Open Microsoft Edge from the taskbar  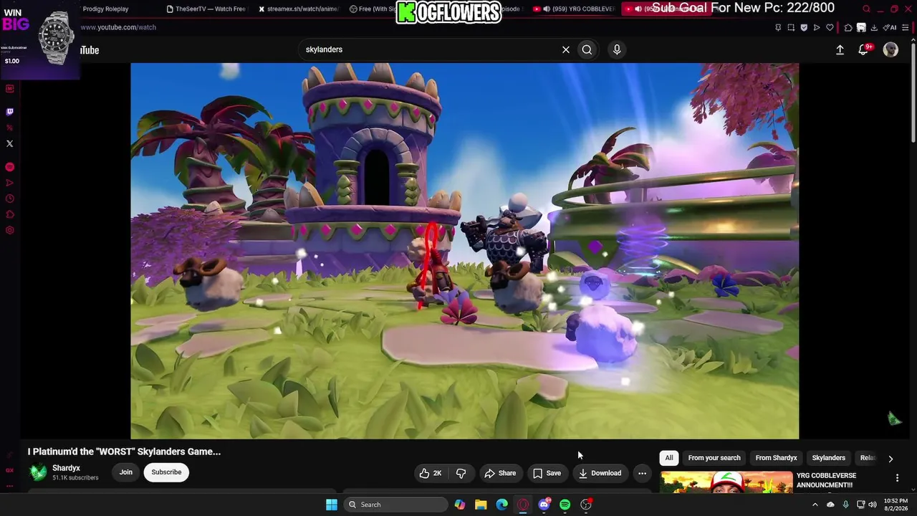coord(502,505)
